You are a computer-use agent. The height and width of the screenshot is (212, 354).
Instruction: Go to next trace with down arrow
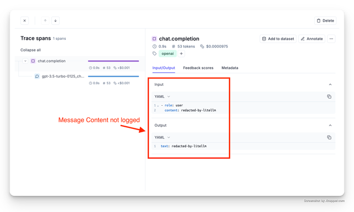(55, 20)
